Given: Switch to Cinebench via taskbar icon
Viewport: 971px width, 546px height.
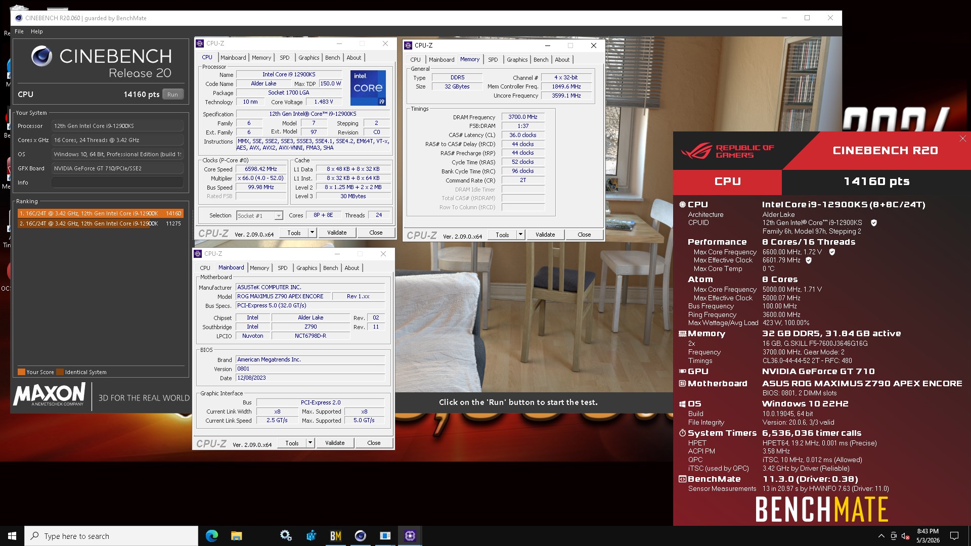Looking at the screenshot, I should (x=360, y=536).
